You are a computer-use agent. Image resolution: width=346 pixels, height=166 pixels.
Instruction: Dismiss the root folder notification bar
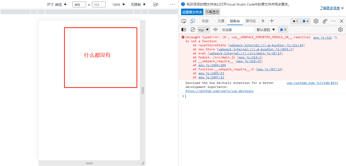pos(342,8)
